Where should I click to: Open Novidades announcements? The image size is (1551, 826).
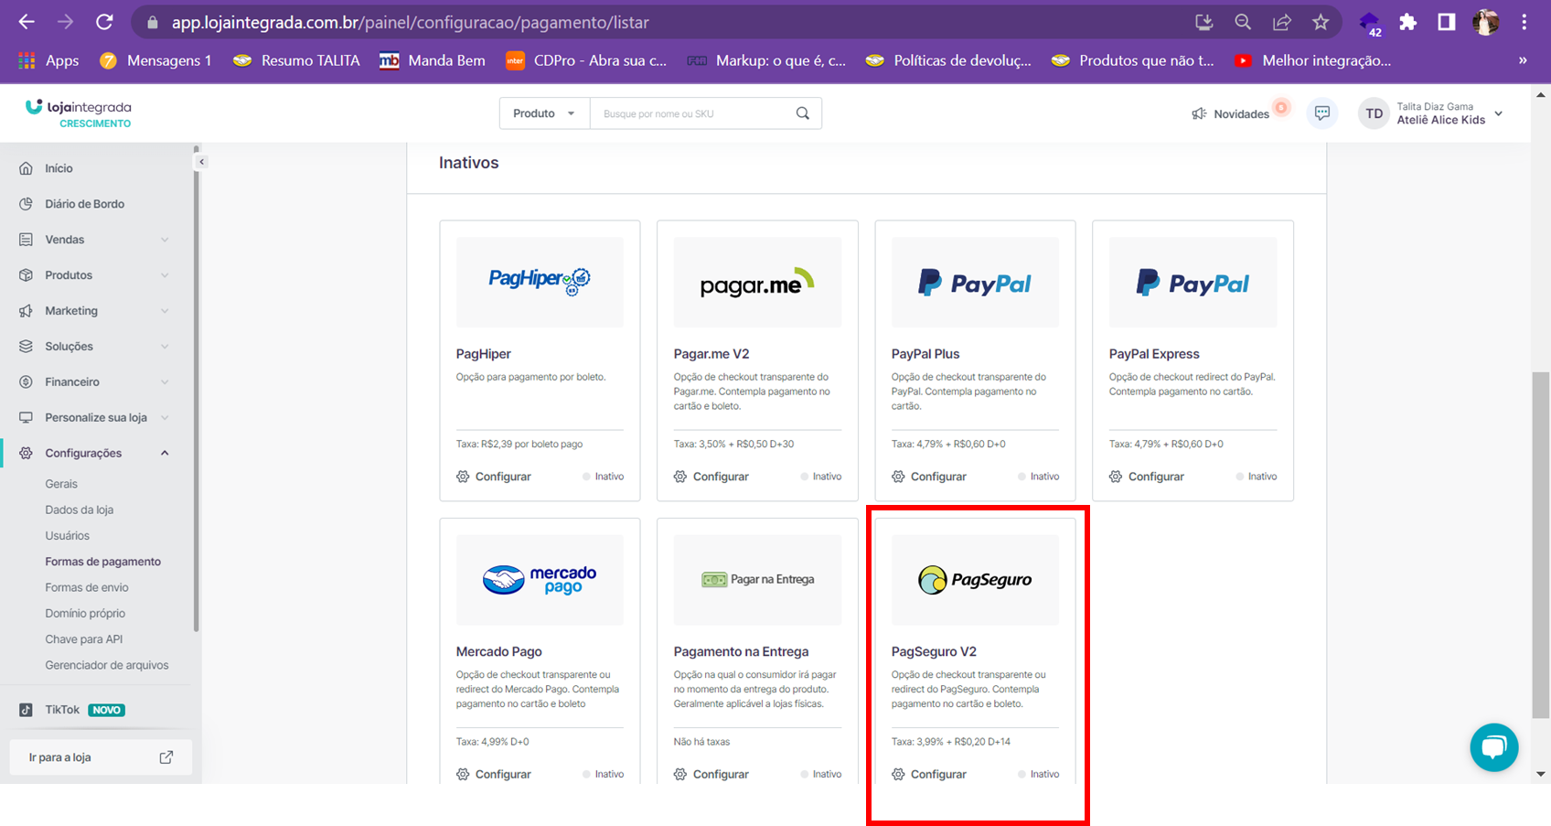[1230, 113]
